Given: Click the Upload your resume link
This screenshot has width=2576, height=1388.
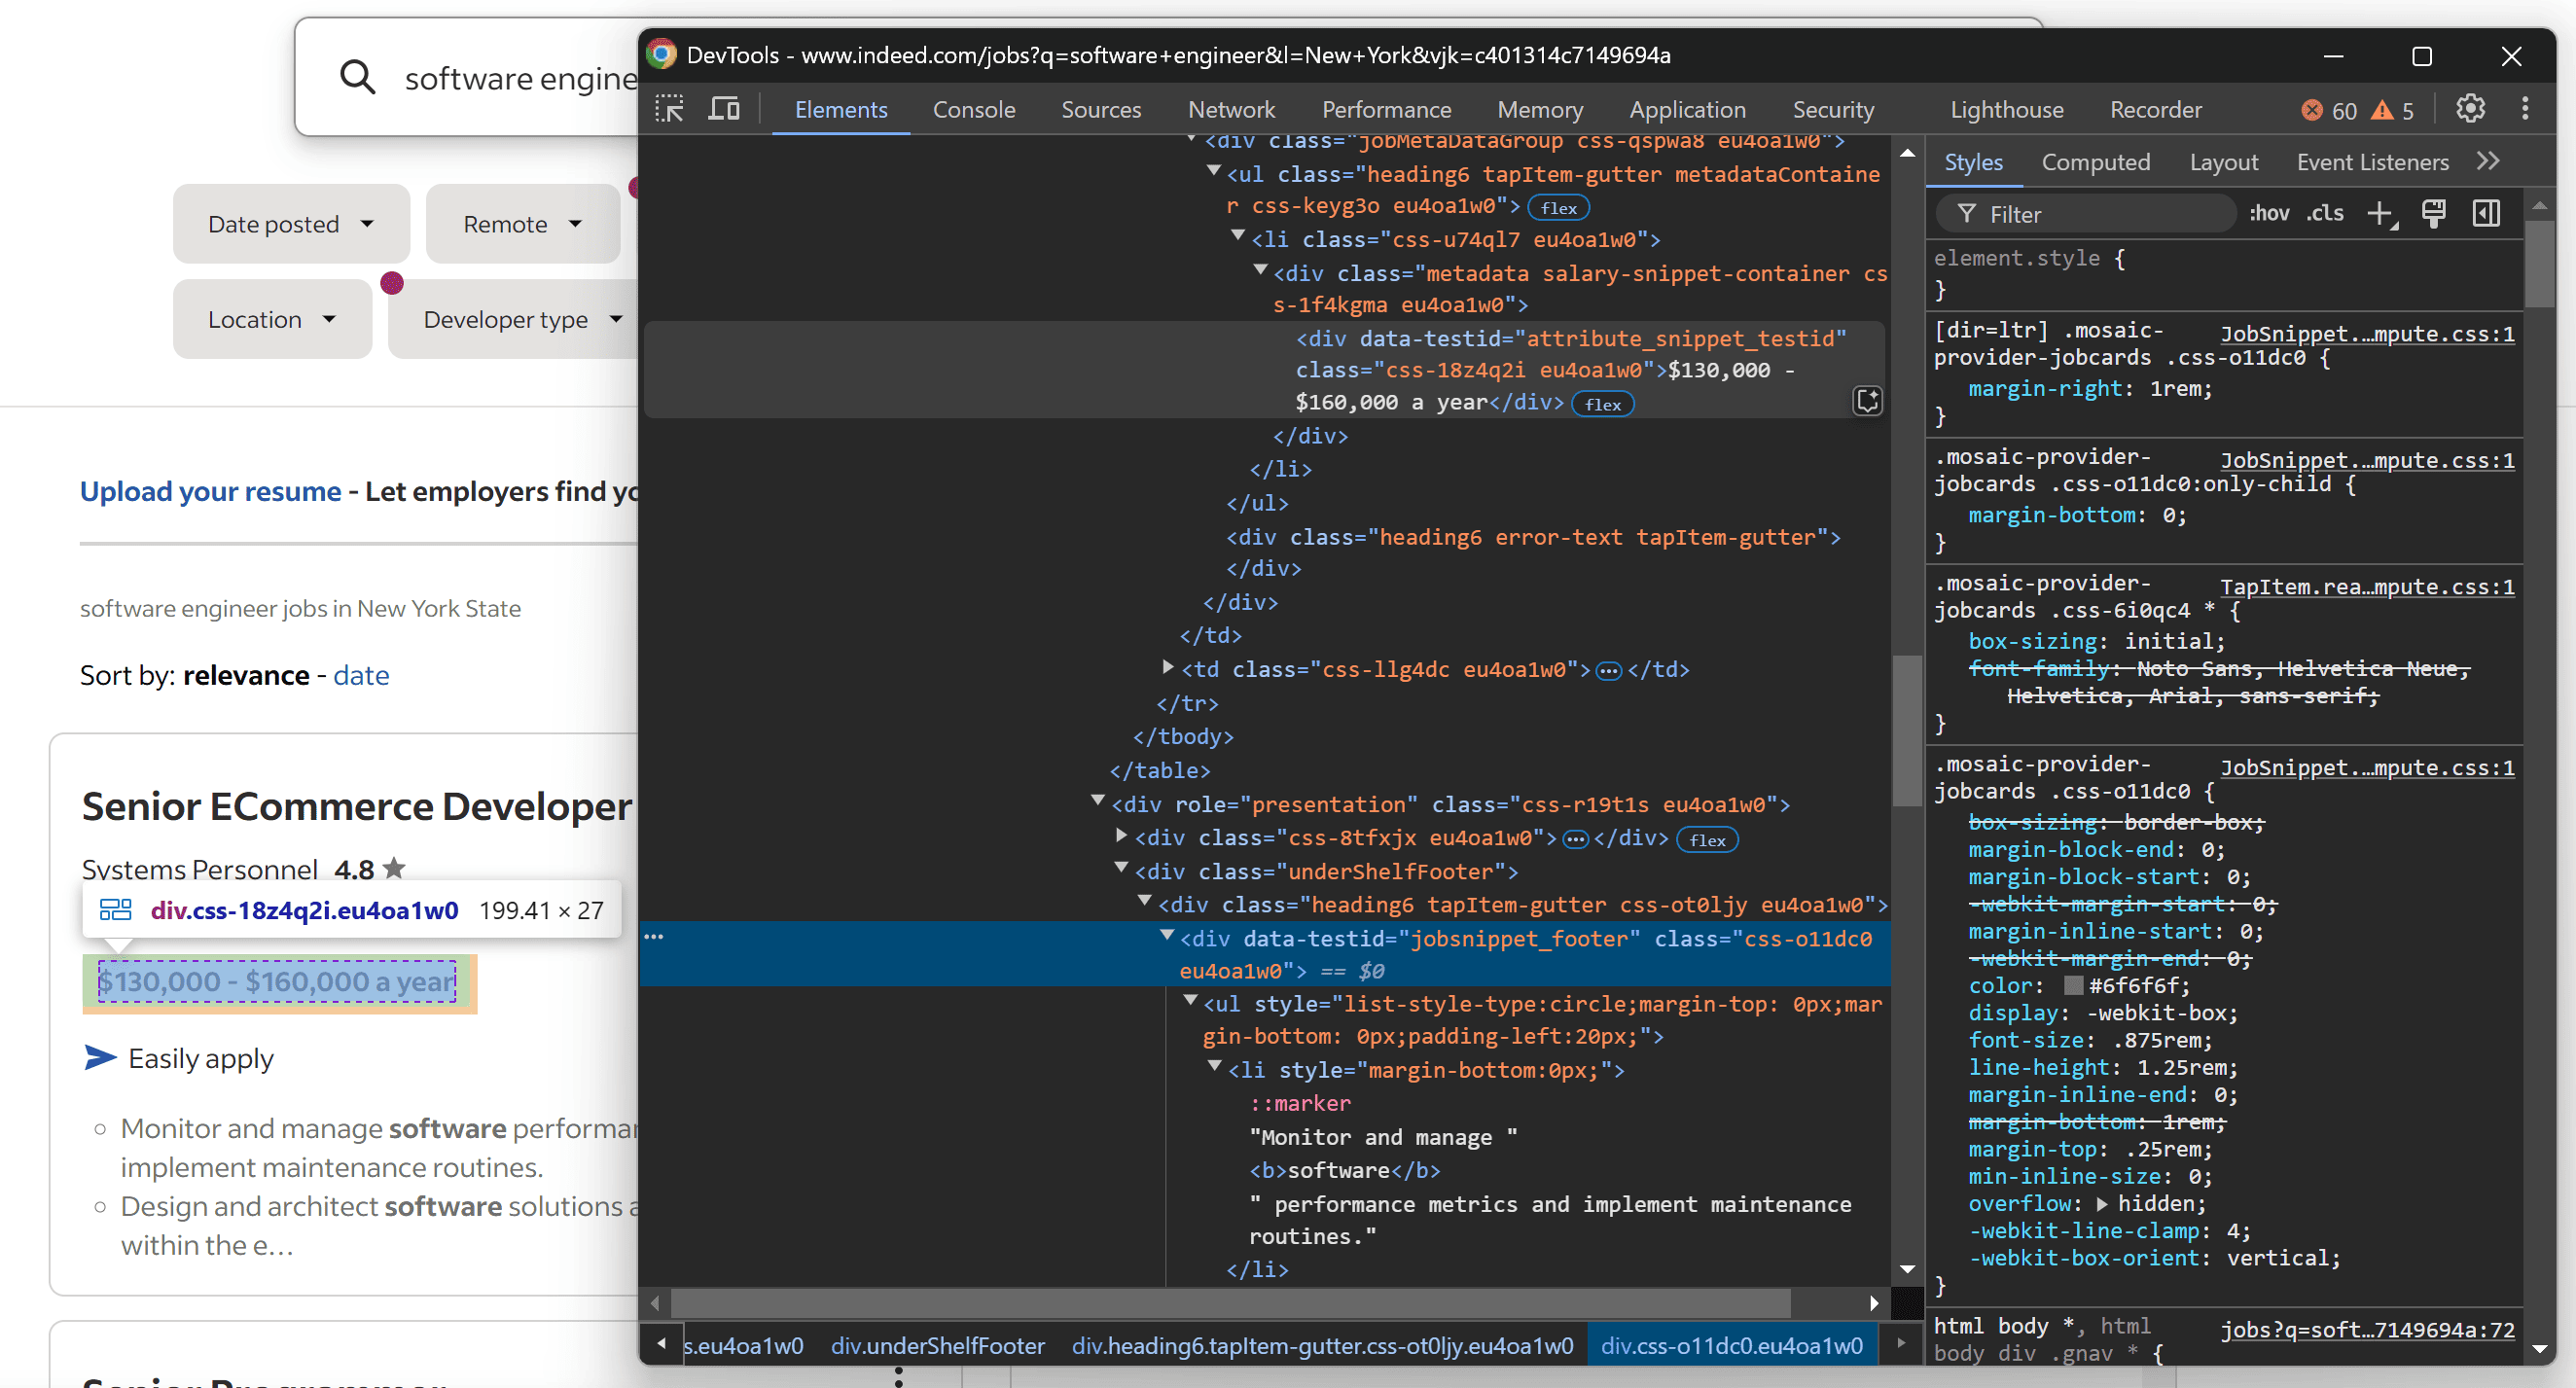Looking at the screenshot, I should click(x=210, y=491).
